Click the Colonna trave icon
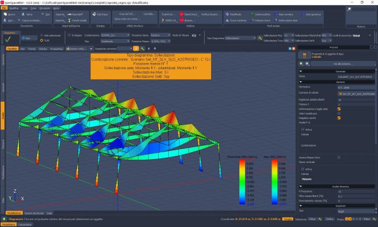The width and height of the screenshot is (378, 227). coord(252,21)
